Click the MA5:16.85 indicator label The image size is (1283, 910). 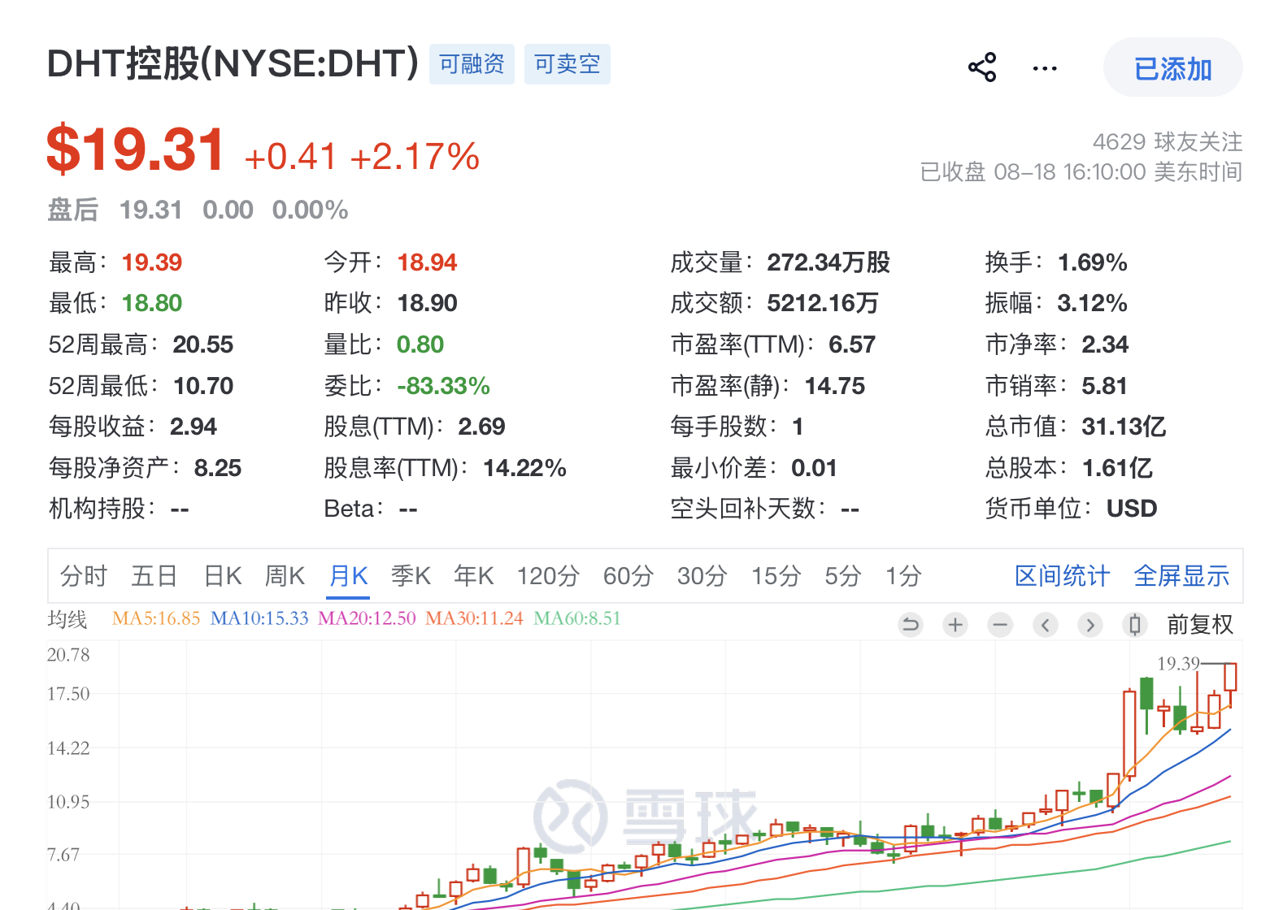[x=156, y=618]
